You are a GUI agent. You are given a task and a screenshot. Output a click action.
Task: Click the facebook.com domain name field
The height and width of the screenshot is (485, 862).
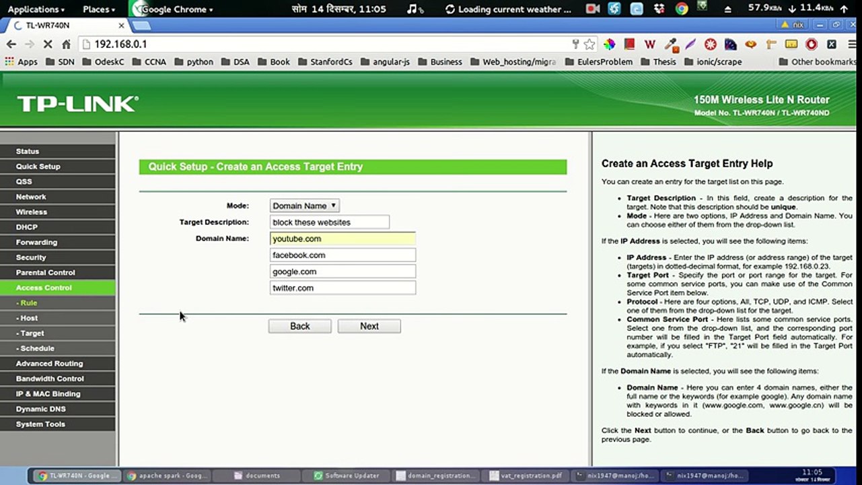(x=343, y=255)
